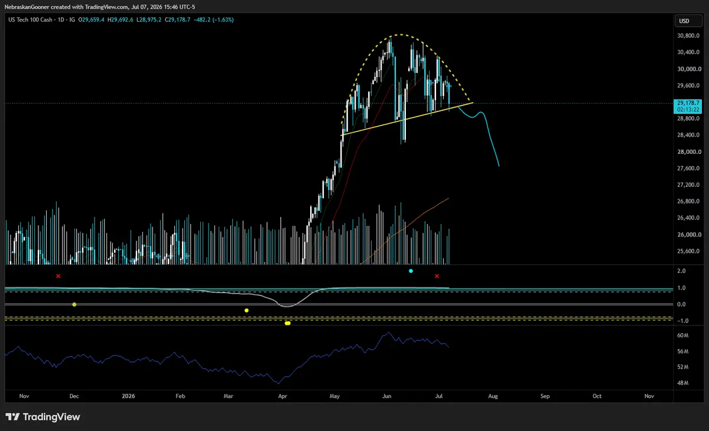Click the 30,800.0 level on price scale
The image size is (709, 431).
click(689, 36)
